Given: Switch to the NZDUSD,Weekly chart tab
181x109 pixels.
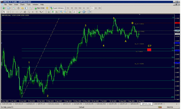Looking at the screenshot, I should pyautogui.click(x=54, y=104).
